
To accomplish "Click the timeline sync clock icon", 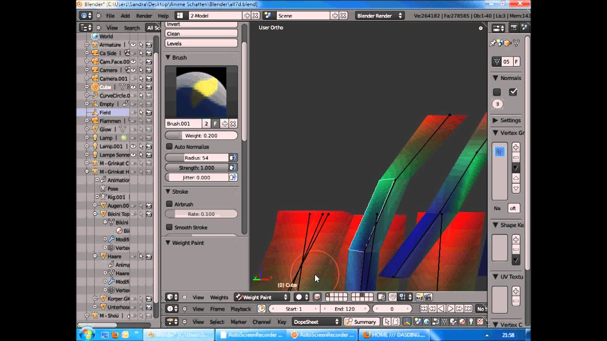I will click(x=261, y=309).
